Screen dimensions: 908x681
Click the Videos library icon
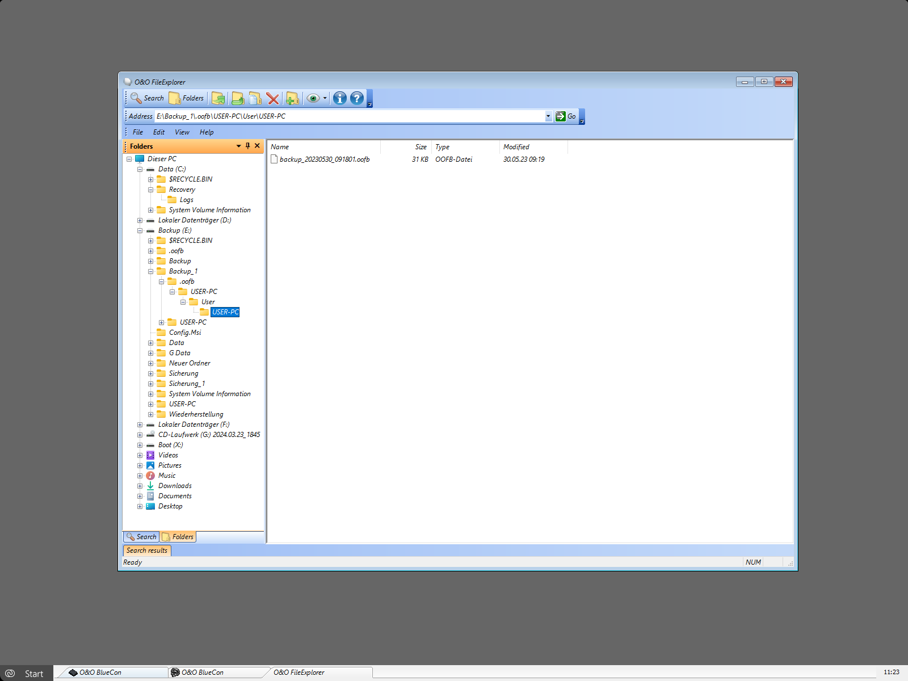pos(150,455)
